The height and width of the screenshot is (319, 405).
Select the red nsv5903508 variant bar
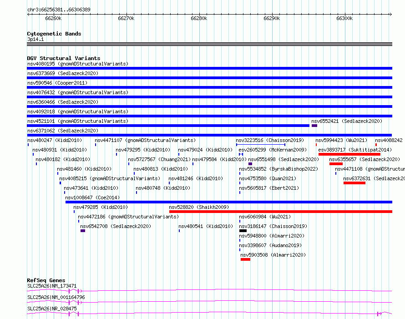point(245,259)
